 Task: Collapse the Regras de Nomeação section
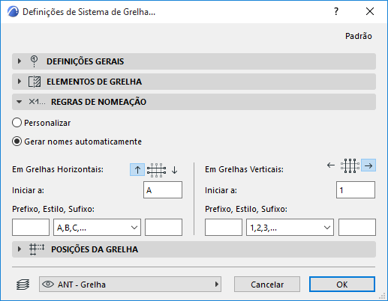pyautogui.click(x=20, y=102)
